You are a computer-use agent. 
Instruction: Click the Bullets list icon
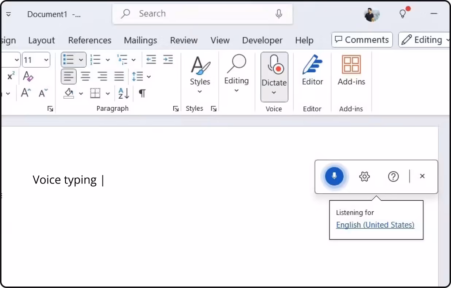pyautogui.click(x=69, y=60)
